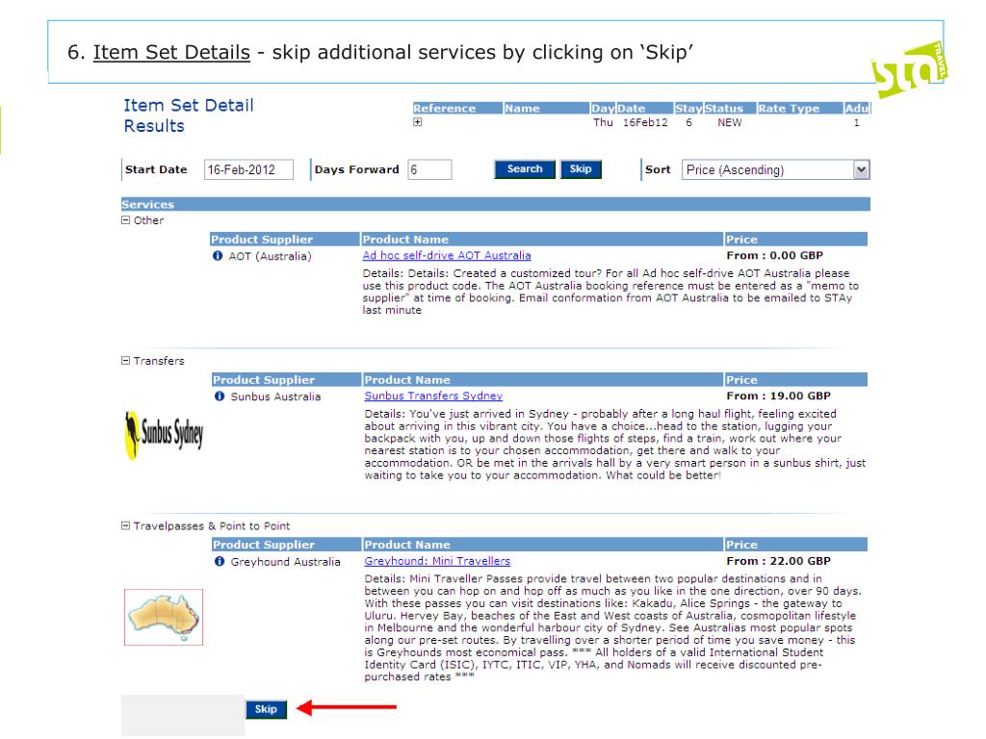Click the Skip button next to Search
This screenshot has height=739, width=986.
pos(581,169)
